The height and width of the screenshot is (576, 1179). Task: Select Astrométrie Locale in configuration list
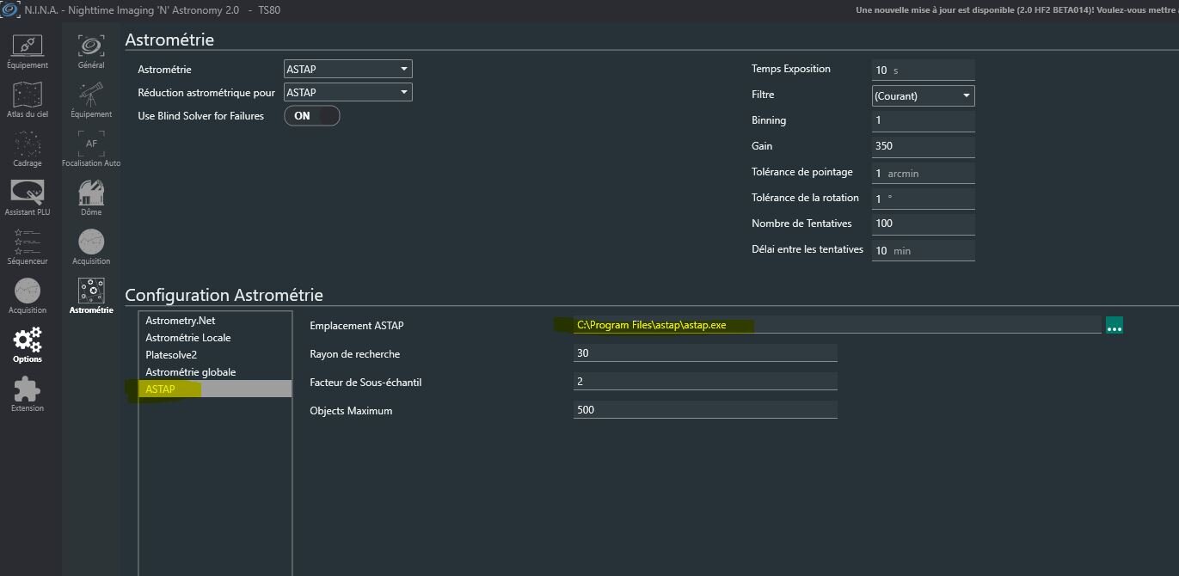pos(215,337)
